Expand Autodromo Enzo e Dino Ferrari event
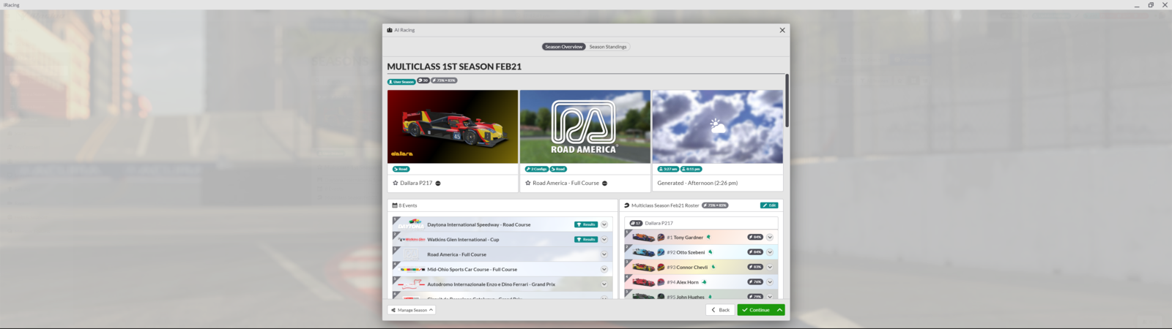 click(604, 284)
